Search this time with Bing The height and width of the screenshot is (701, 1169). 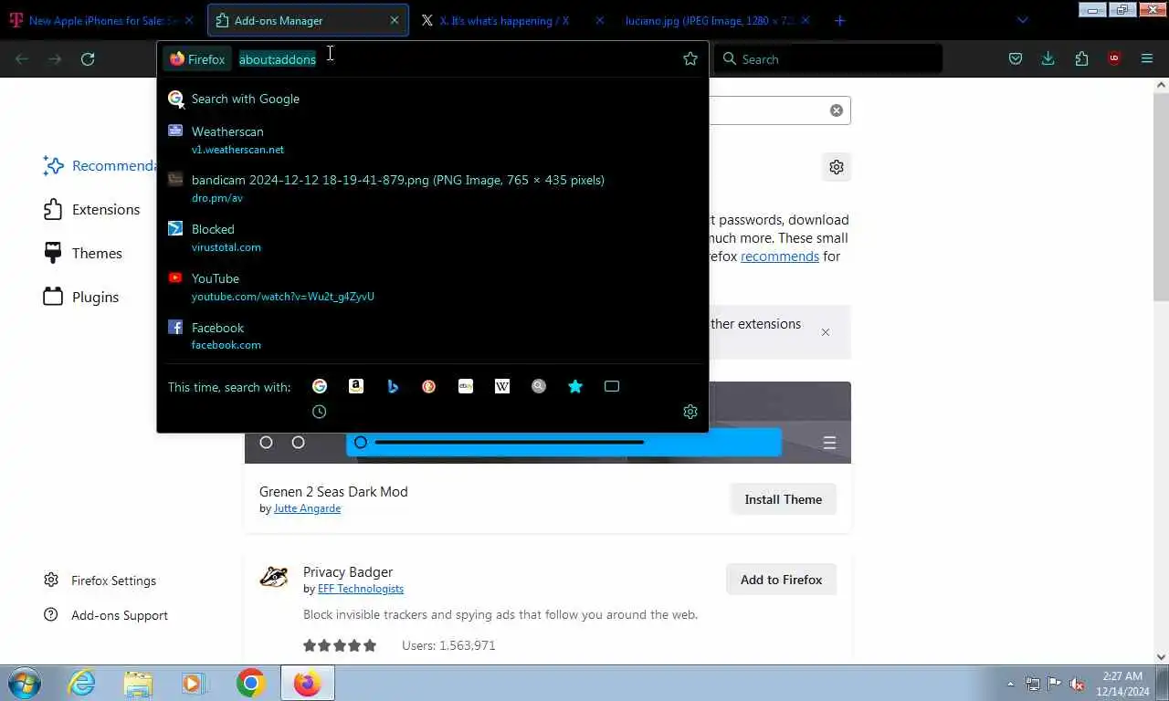(393, 386)
